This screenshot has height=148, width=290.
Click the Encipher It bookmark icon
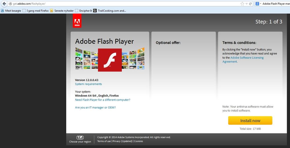pyautogui.click(x=77, y=11)
